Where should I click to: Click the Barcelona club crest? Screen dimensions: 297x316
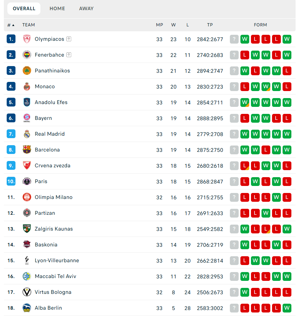point(27,150)
